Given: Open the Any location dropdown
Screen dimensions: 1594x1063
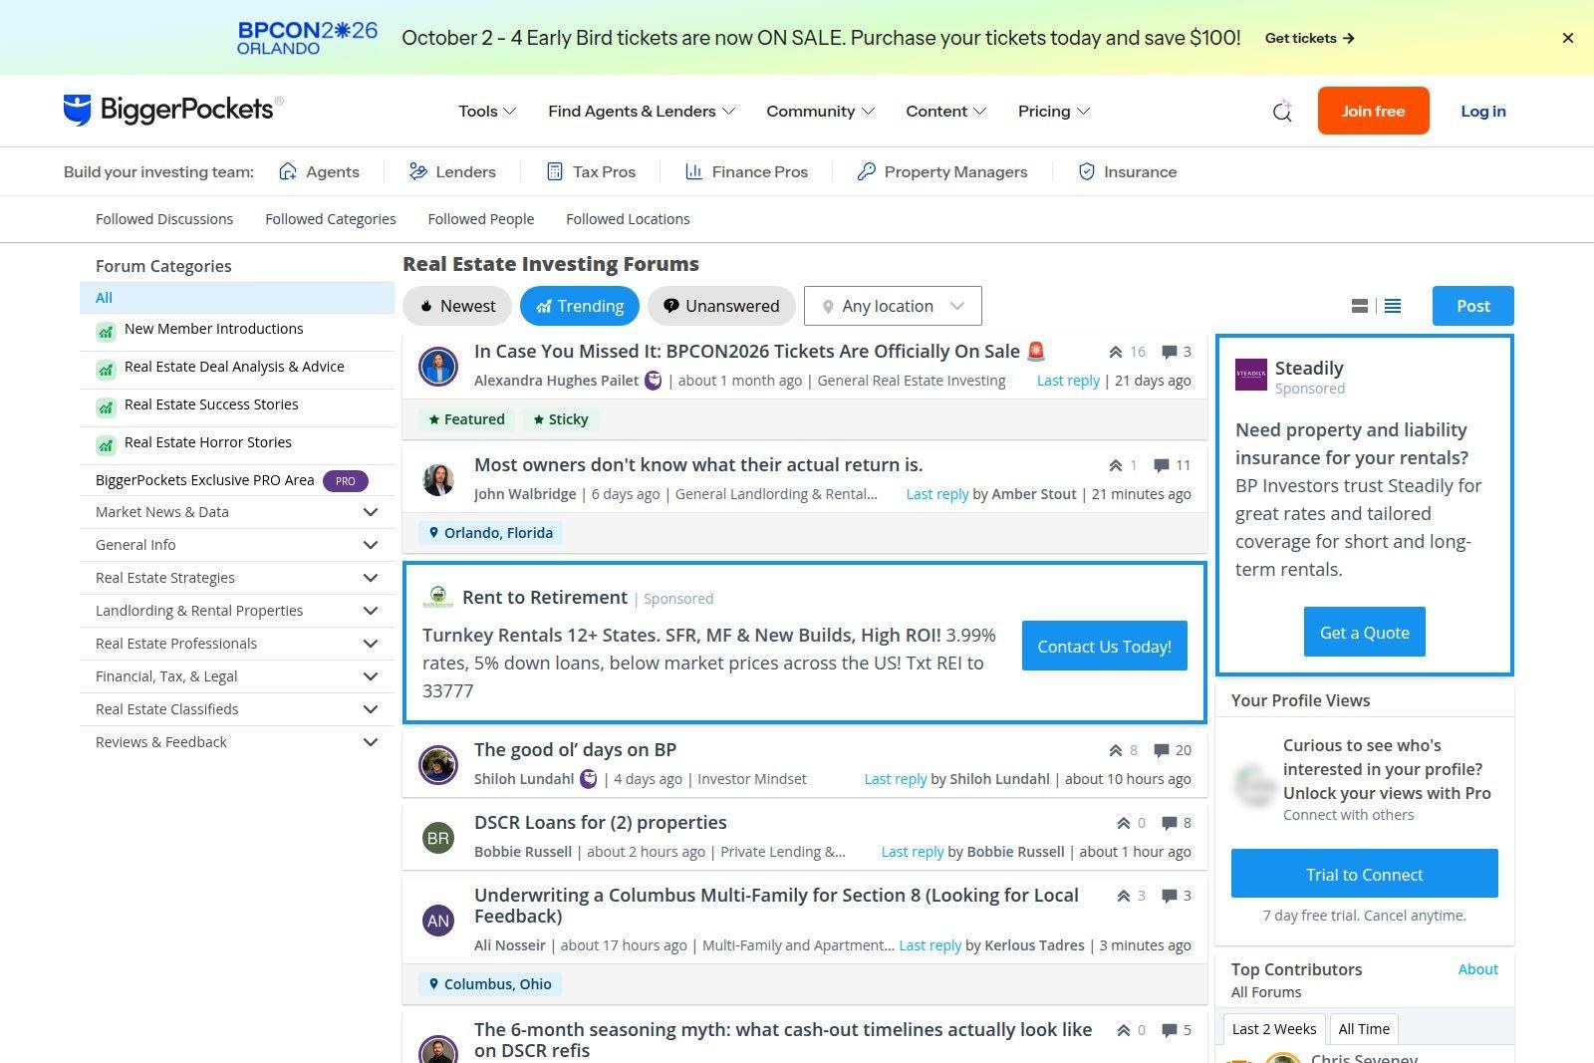Looking at the screenshot, I should click(893, 306).
